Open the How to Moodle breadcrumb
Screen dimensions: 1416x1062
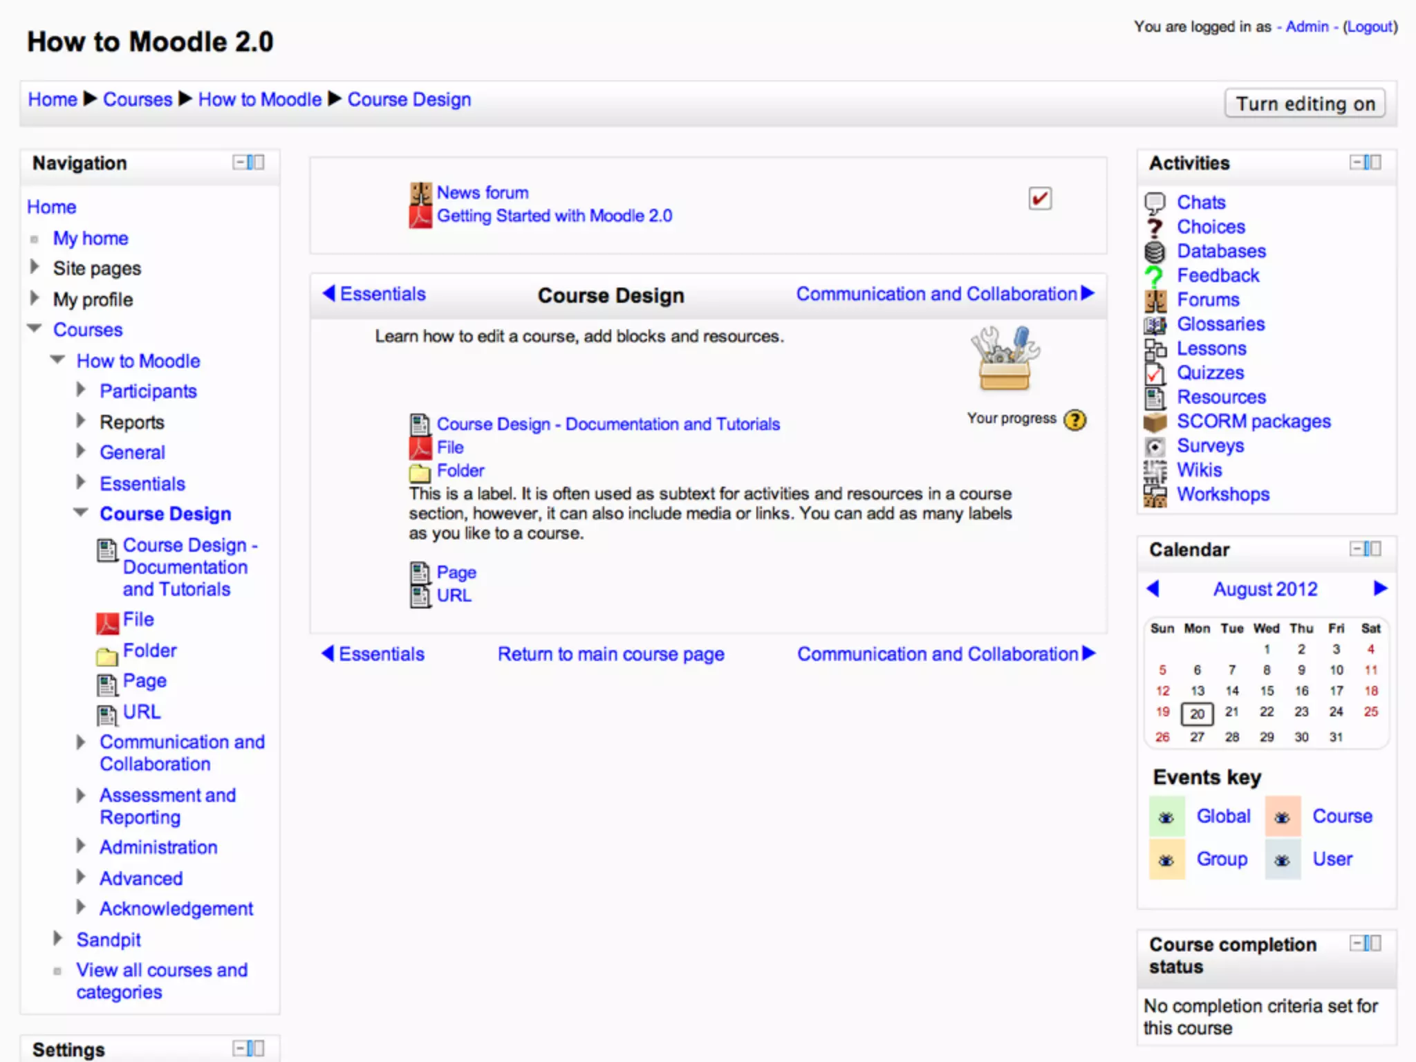coord(259,100)
